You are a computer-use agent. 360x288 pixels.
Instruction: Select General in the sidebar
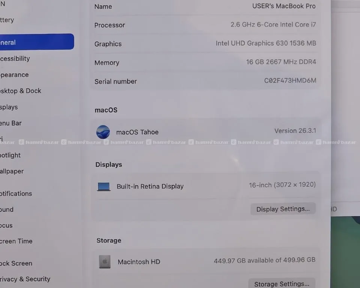(x=37, y=42)
